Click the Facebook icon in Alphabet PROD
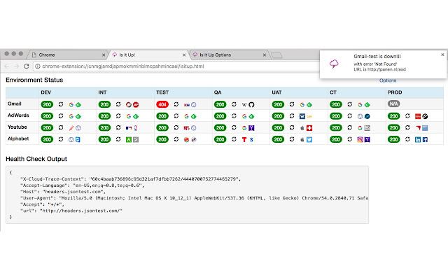Screen dimensions: 448x280 coord(425,139)
